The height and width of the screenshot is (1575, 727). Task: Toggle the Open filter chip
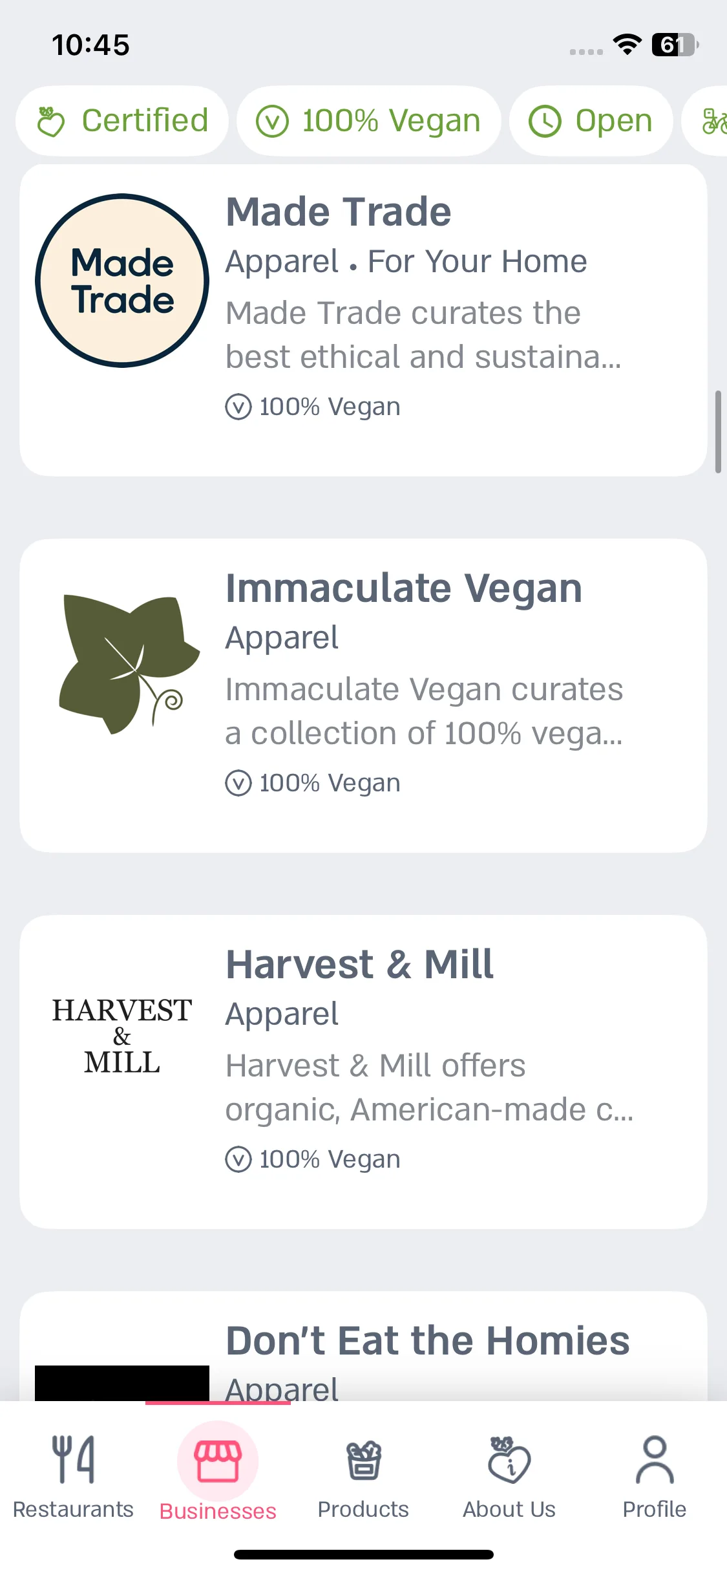click(x=591, y=121)
